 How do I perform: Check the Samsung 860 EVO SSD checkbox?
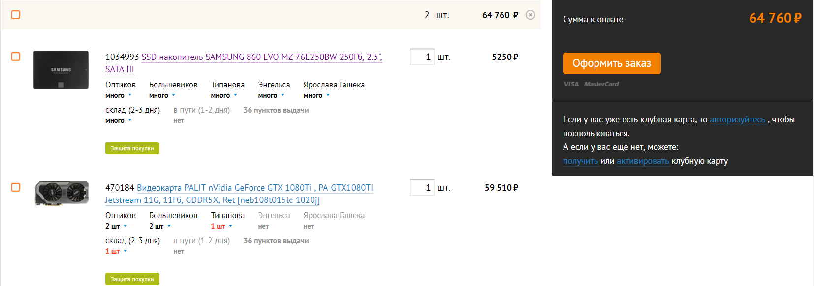tap(16, 57)
